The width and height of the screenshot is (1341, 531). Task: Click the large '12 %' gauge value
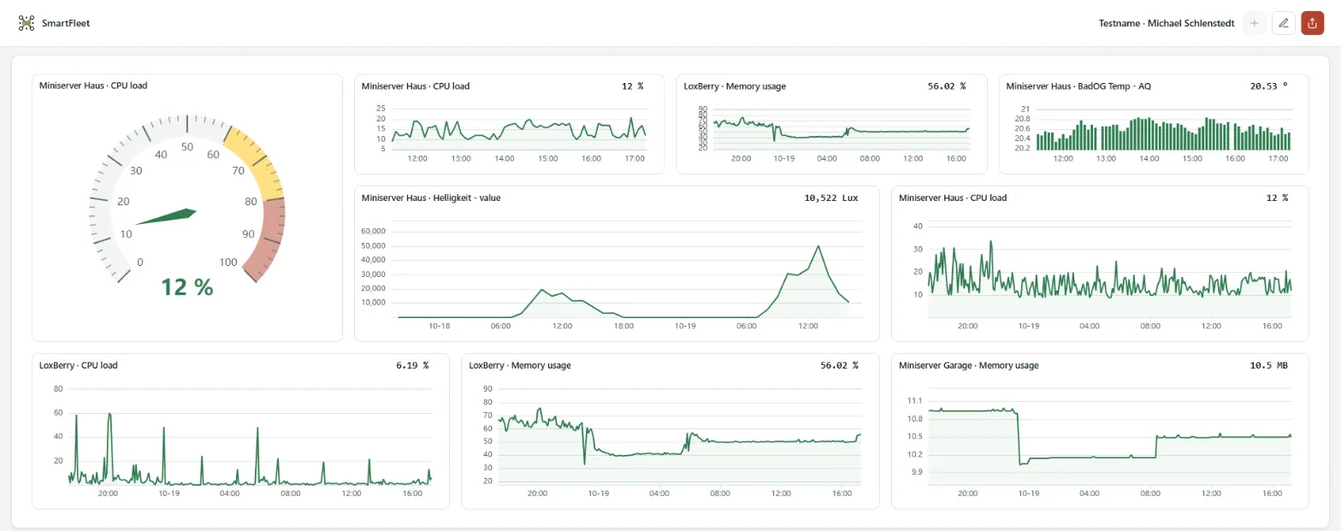click(187, 288)
